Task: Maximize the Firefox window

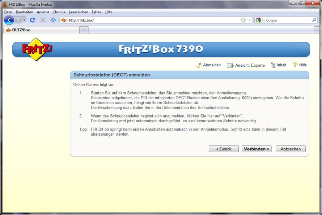Action: tap(301, 3)
